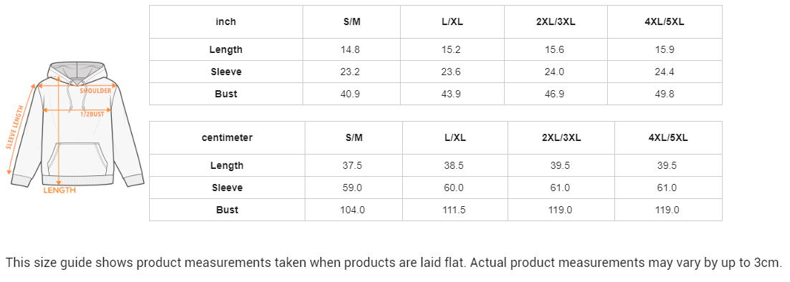Click the SLEEVE LENGTH label on diagram
The image size is (790, 282).
click(x=15, y=127)
